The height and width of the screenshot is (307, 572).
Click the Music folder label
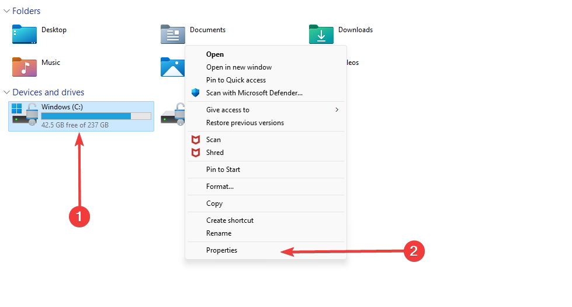click(51, 63)
